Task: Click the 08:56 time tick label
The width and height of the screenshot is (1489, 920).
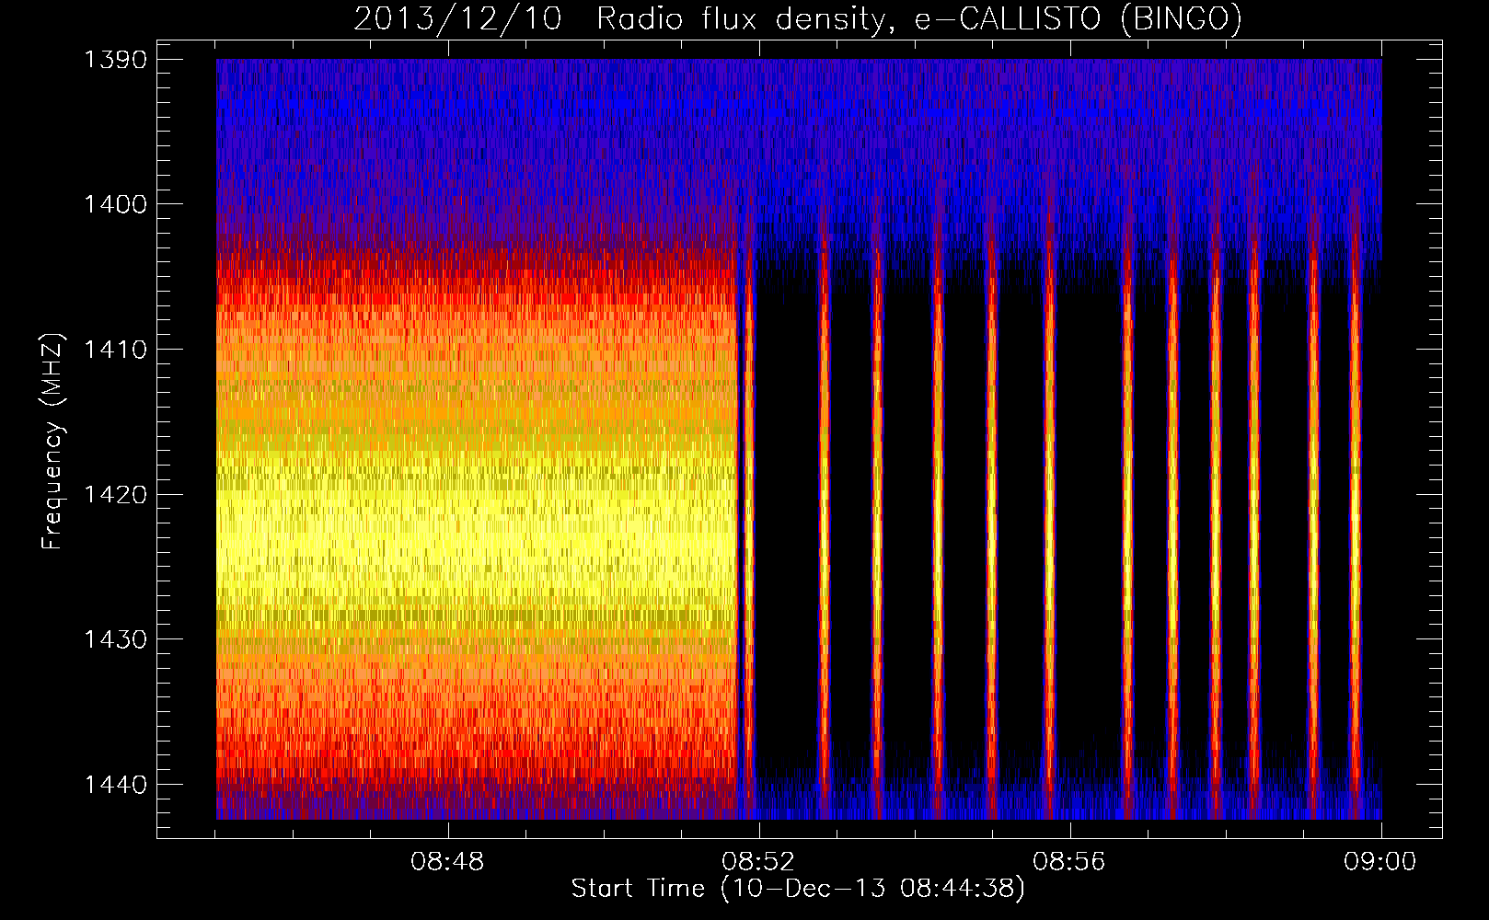Action: coord(1069,862)
